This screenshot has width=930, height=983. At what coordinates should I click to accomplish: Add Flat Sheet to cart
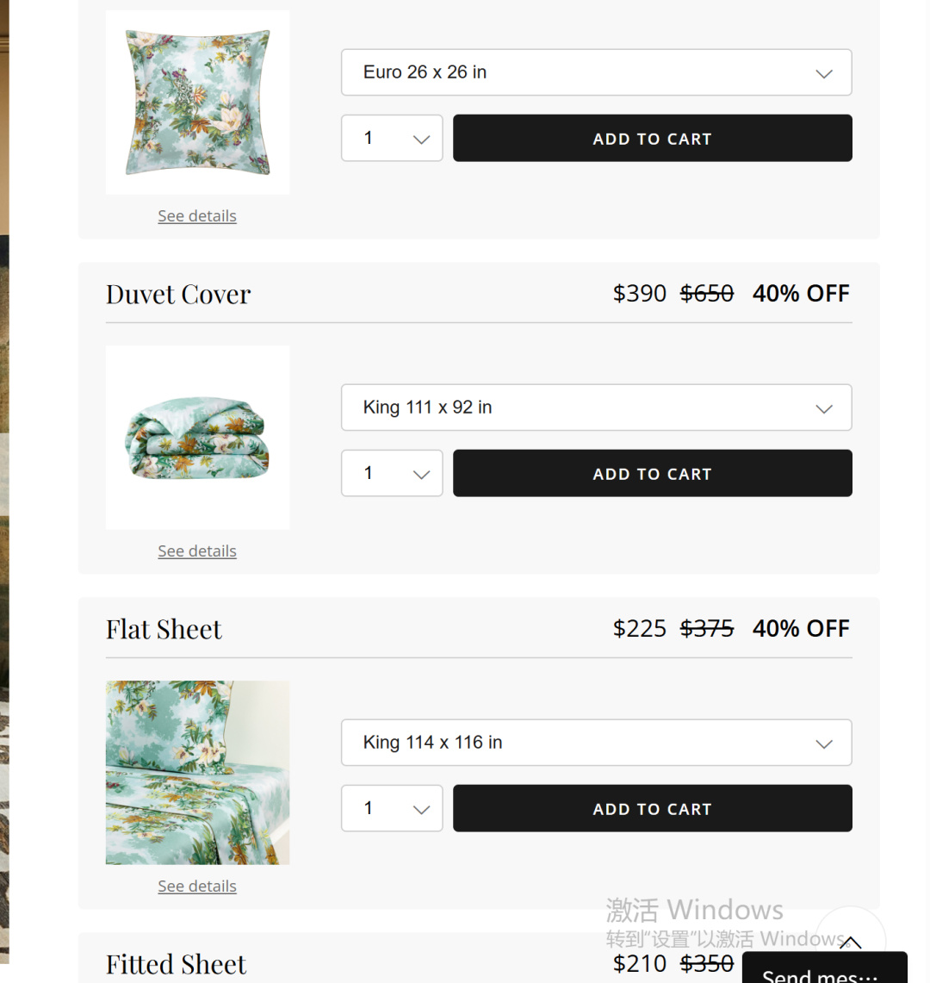click(652, 808)
